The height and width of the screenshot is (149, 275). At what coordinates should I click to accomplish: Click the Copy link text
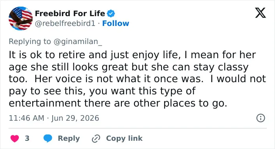124,138
